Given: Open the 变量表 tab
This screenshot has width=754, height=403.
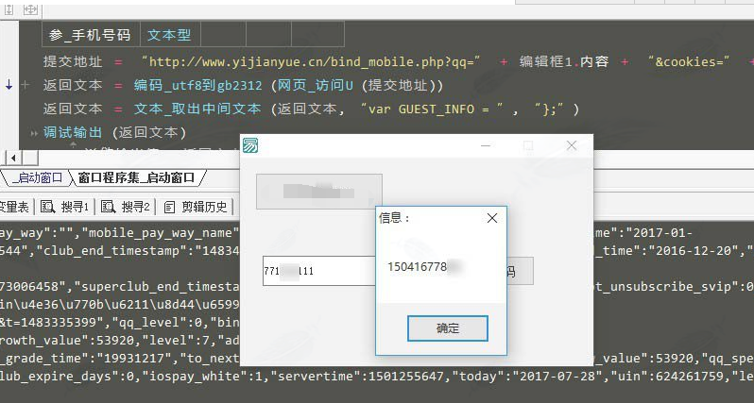Looking at the screenshot, I should tap(14, 207).
